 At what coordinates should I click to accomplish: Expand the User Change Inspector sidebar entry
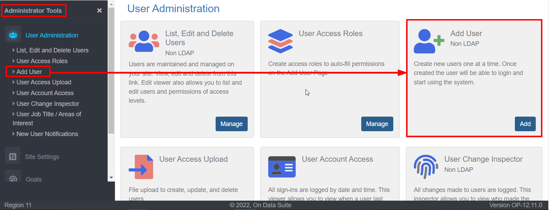click(x=48, y=103)
